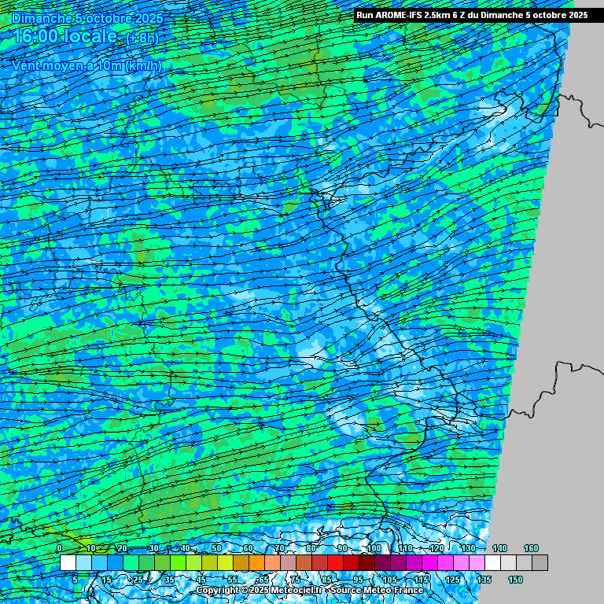This screenshot has height=604, width=604.
Task: Click the orange 60–65 km/h legend swatch
Action: click(x=256, y=562)
